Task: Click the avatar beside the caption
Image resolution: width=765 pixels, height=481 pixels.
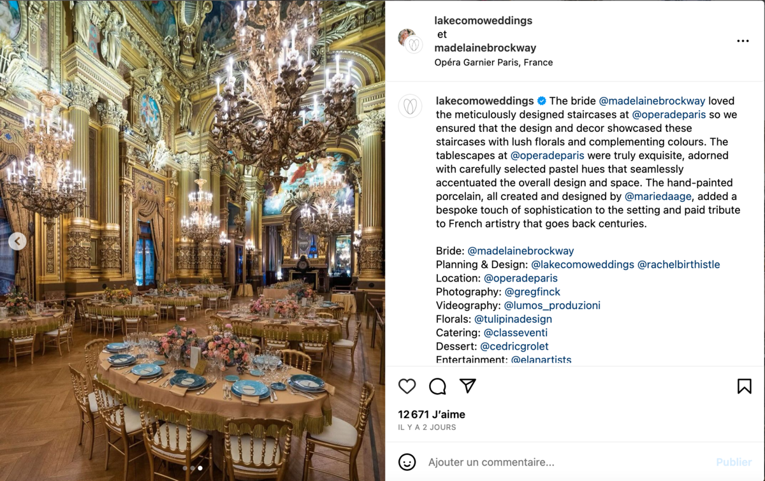Action: [411, 106]
